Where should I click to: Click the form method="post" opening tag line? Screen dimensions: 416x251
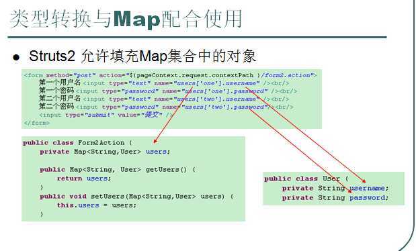pyautogui.click(x=170, y=75)
